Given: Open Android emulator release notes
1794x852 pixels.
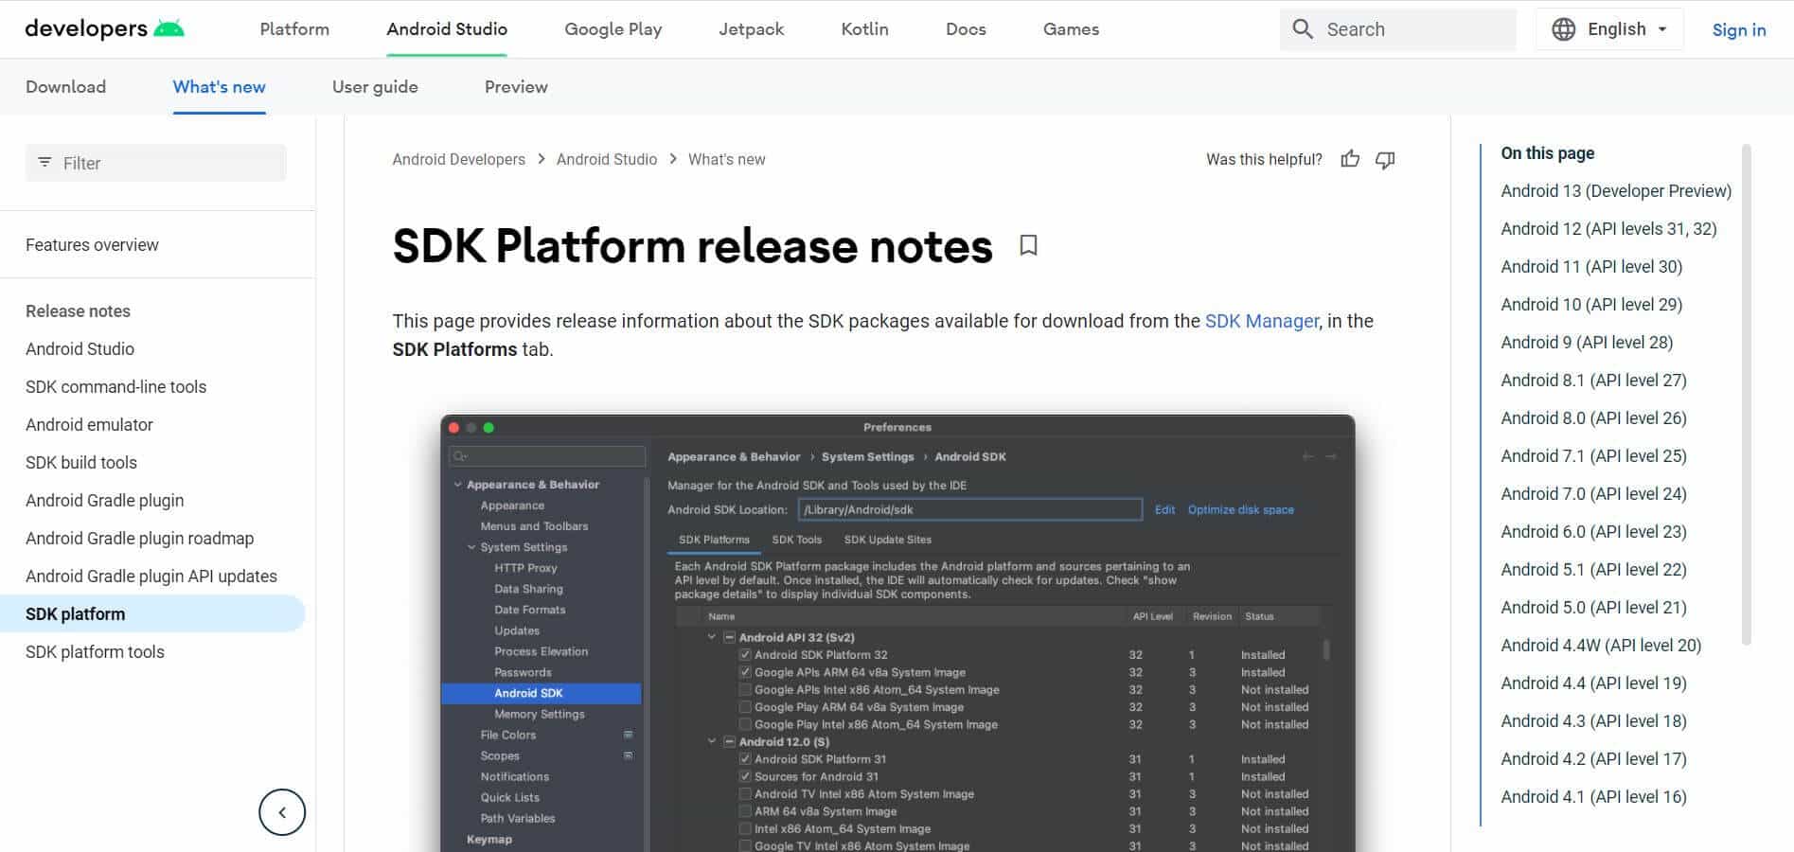Looking at the screenshot, I should coord(89,424).
